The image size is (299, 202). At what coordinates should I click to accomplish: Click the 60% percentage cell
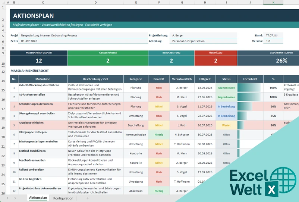[x=273, y=106]
